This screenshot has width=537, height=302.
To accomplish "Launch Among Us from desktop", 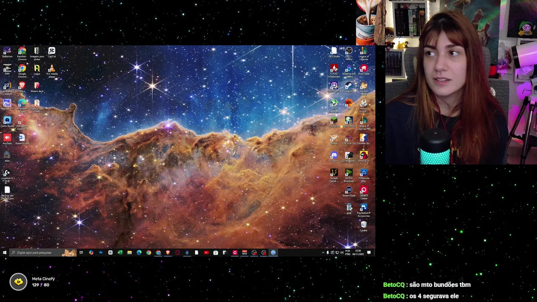I will (x=364, y=157).
